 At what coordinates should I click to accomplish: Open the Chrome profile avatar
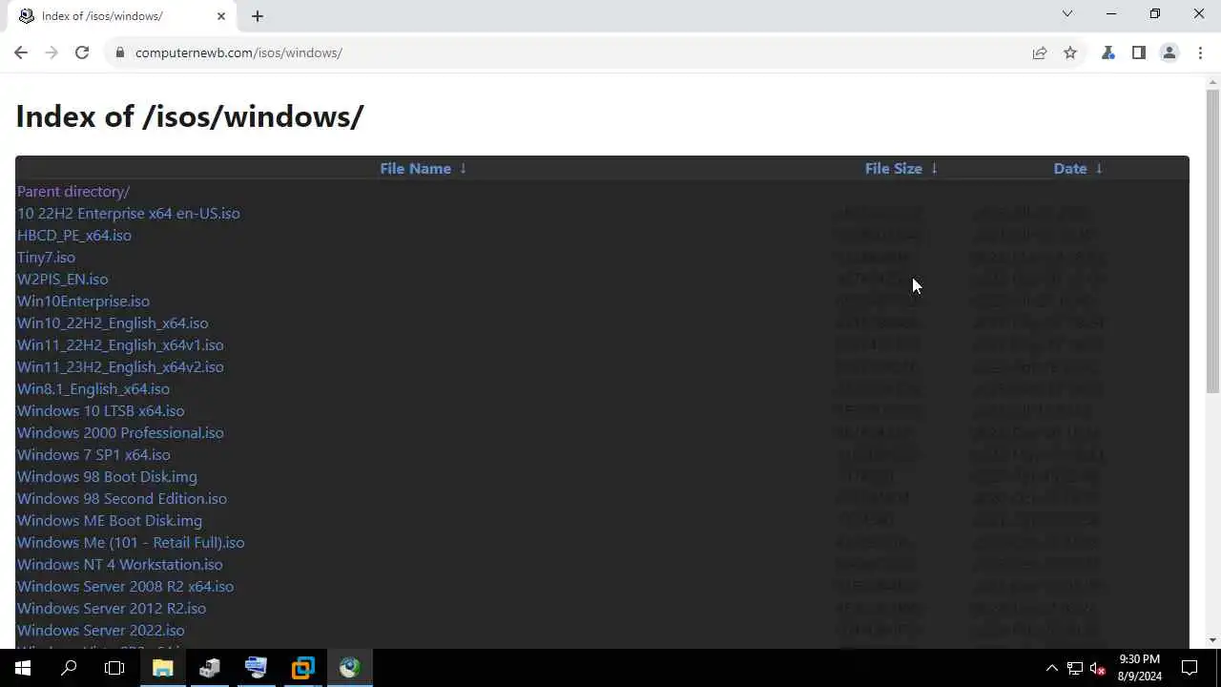1169,52
